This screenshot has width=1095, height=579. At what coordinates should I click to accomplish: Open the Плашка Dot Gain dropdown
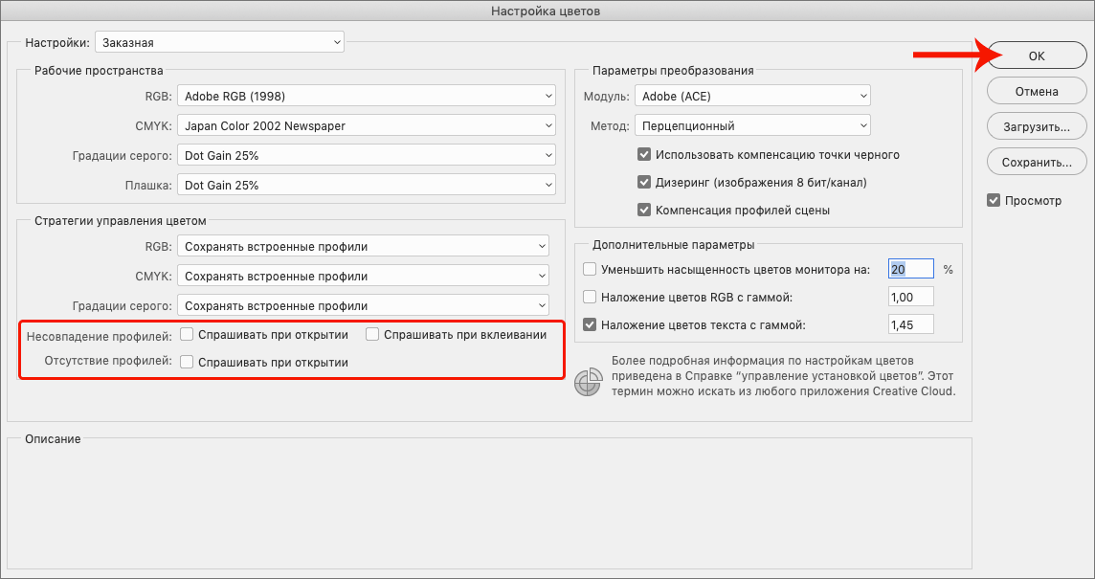[366, 185]
